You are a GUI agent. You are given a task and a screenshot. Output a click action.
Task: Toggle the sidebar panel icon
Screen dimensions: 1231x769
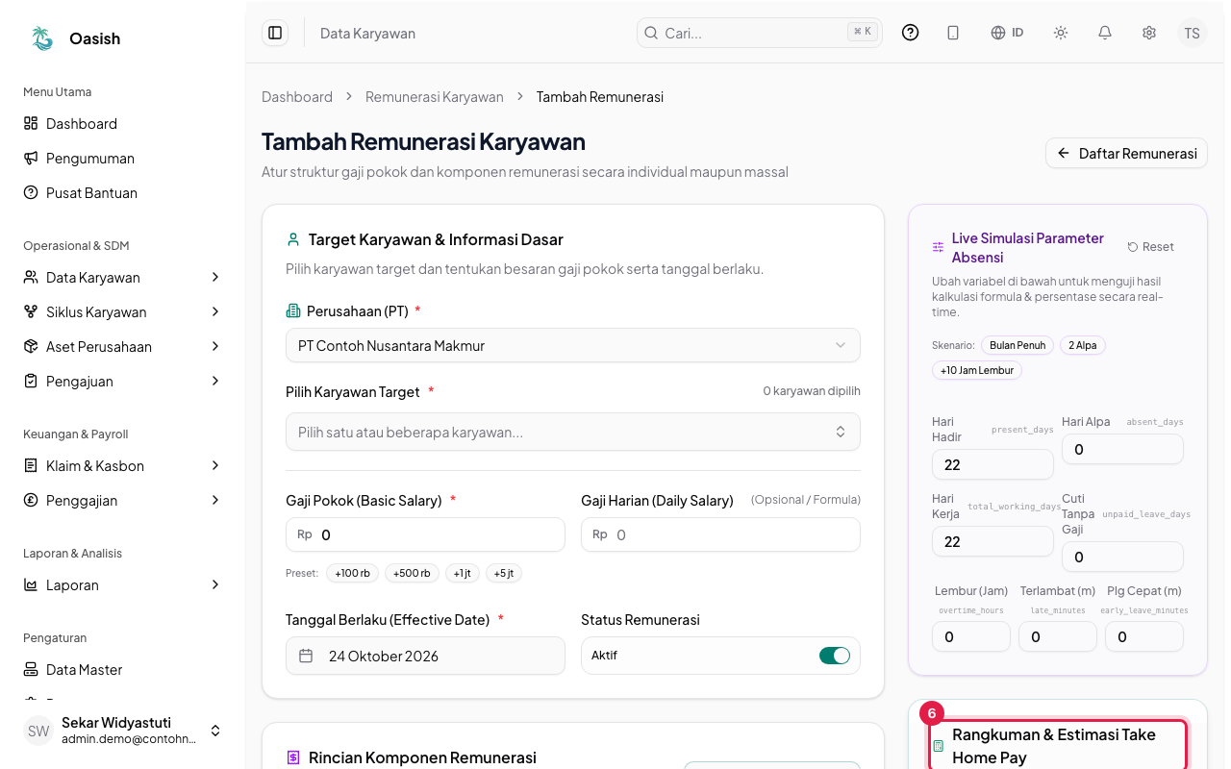point(275,33)
